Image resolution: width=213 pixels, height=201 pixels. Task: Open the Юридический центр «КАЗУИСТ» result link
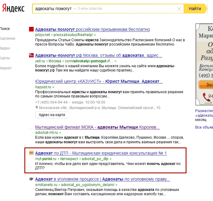99,81
